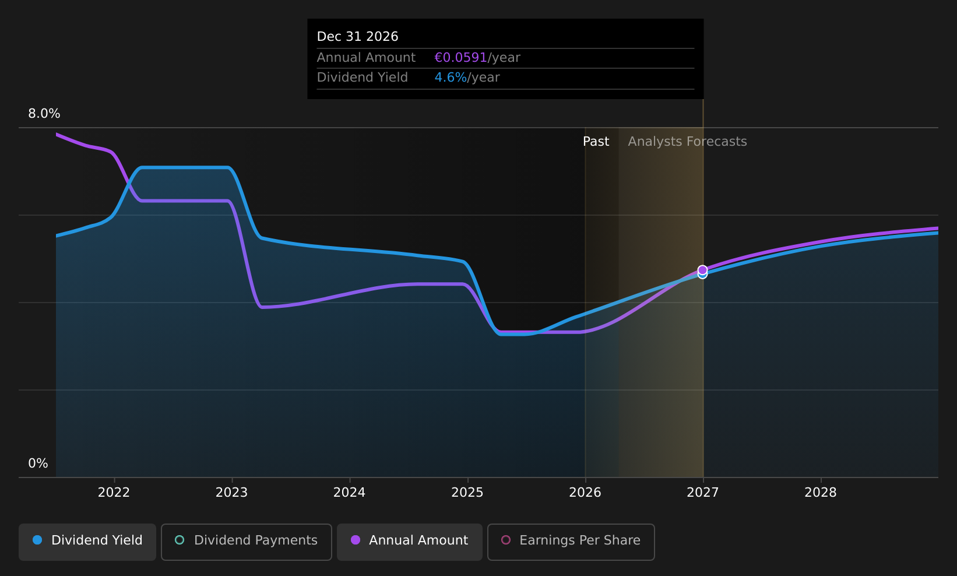Click the Analysts Forecasts label
This screenshot has width=957, height=576.
point(687,142)
